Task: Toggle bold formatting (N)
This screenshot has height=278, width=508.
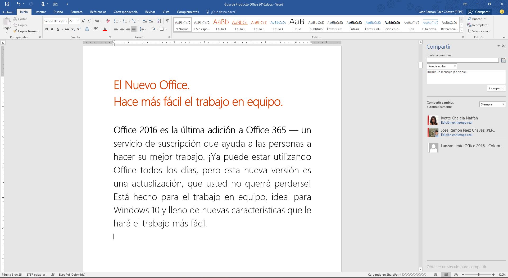Action: point(47,29)
